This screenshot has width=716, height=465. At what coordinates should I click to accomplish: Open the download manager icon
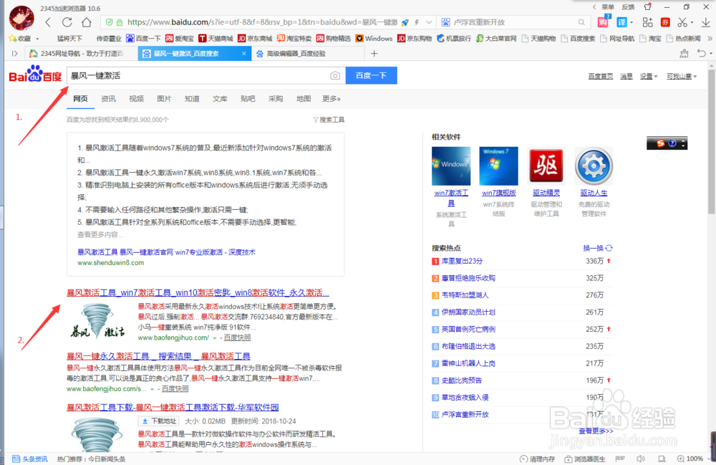pyautogui.click(x=706, y=22)
